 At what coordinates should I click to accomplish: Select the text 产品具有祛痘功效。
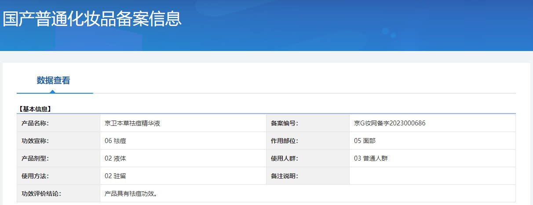click(131, 194)
